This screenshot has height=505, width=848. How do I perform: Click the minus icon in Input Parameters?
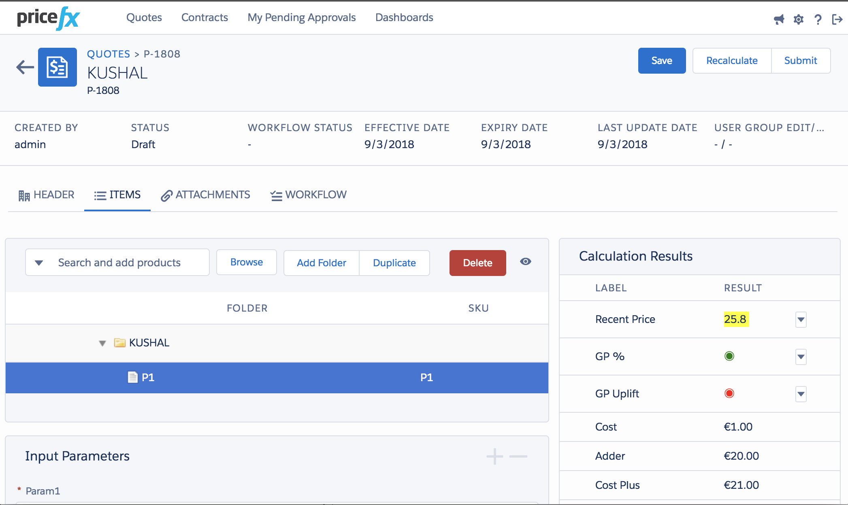[518, 456]
